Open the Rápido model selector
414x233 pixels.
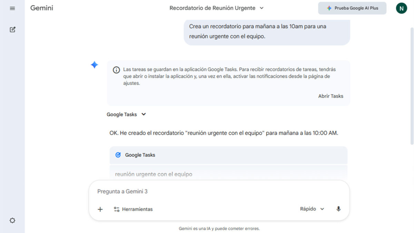(x=312, y=209)
